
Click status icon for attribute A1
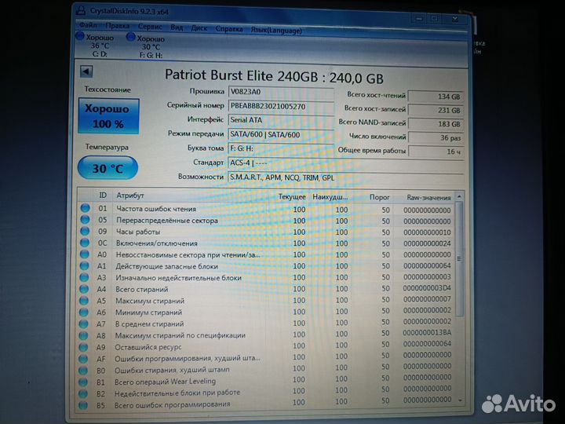click(x=84, y=265)
